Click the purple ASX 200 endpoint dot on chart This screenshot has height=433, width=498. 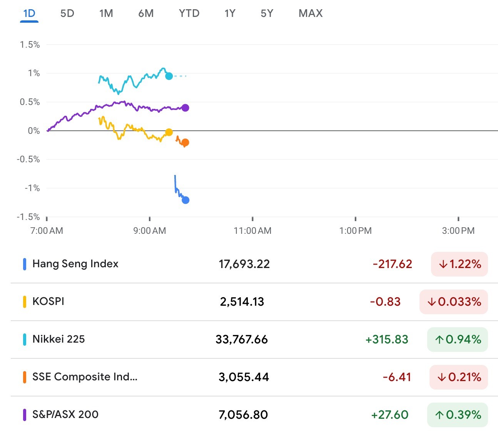point(185,108)
